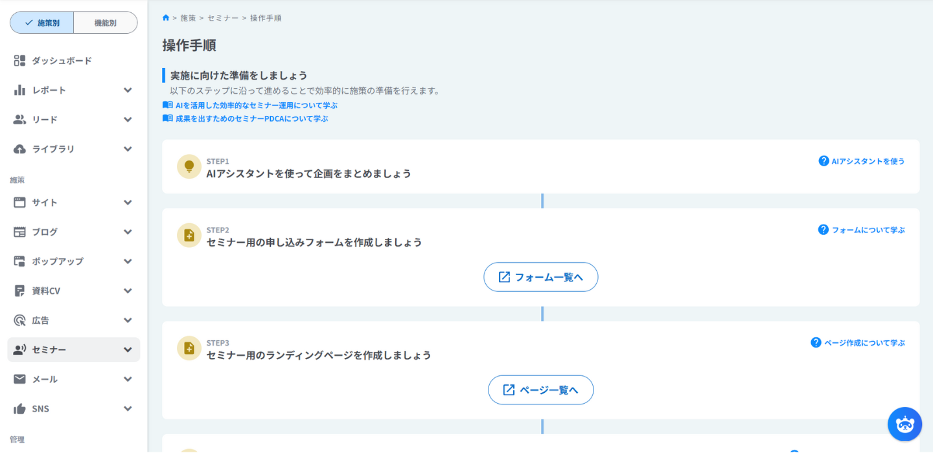Screen dimensions: 933x453
Task: Click the SNS thumbs-up icon
Action: pos(19,409)
